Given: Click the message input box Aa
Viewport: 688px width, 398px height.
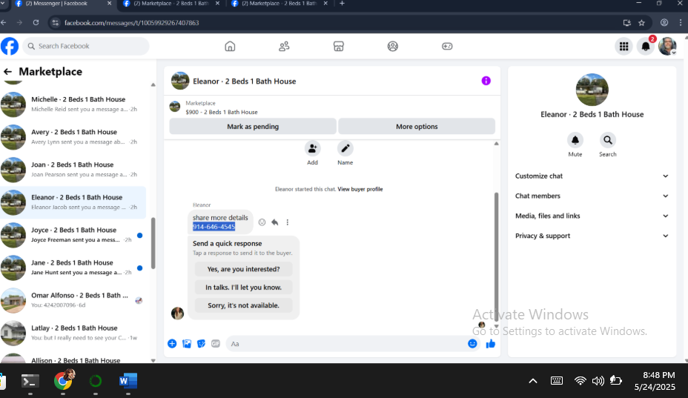Looking at the screenshot, I should point(347,344).
